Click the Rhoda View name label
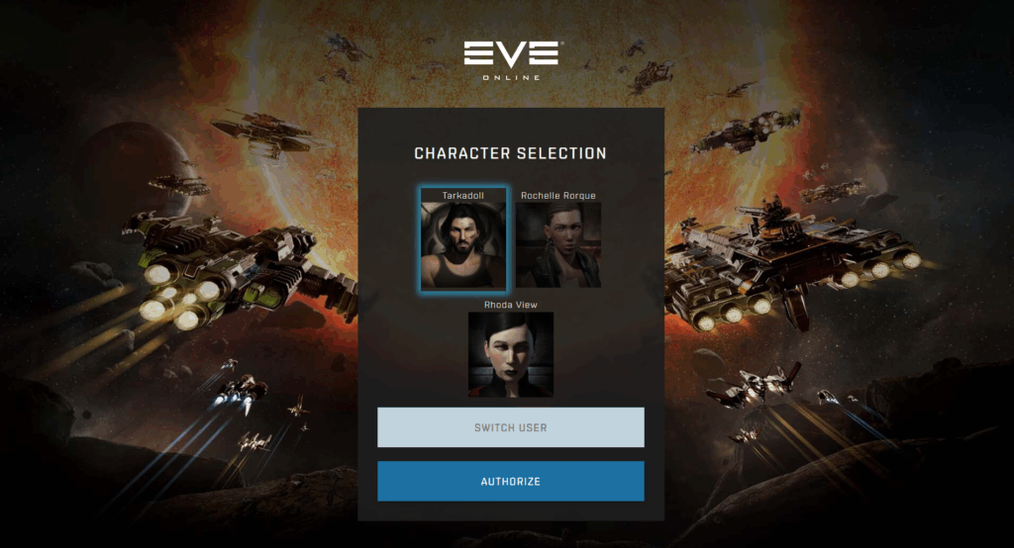This screenshot has width=1014, height=548. [x=511, y=305]
